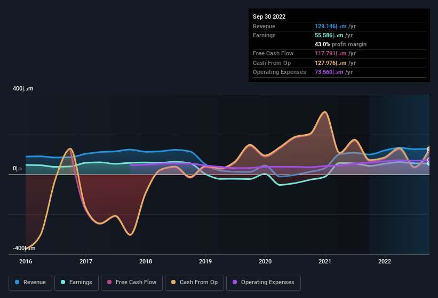The image size is (438, 298).
Task: Click the 2021 x-axis year label
Action: pyautogui.click(x=325, y=261)
